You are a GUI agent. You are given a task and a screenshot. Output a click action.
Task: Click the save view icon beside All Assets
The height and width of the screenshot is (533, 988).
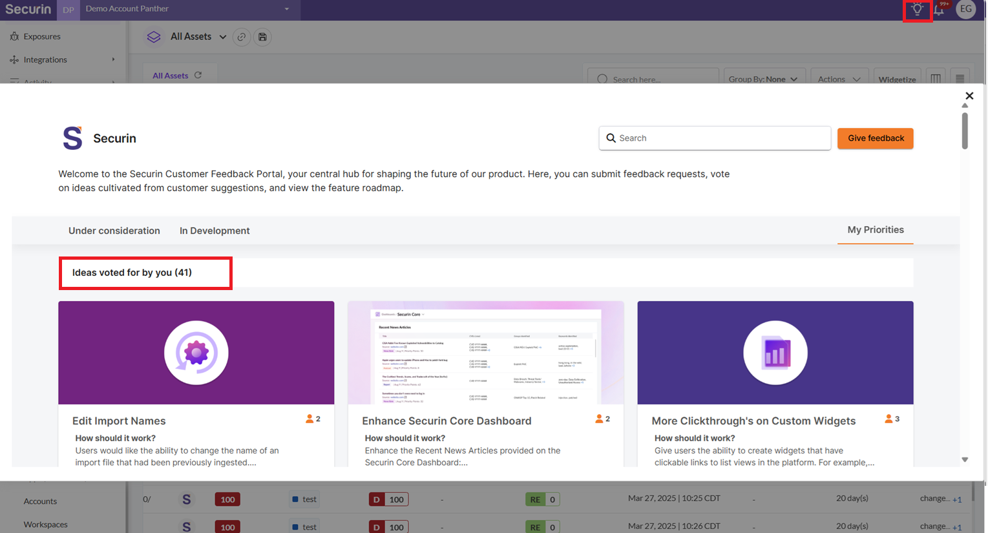pos(262,37)
